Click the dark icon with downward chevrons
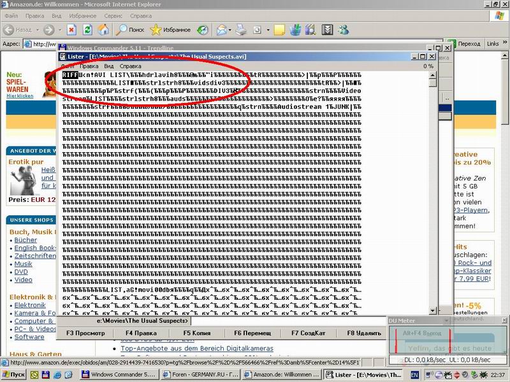Screen dimensions: 510x382 (x=327, y=30)
